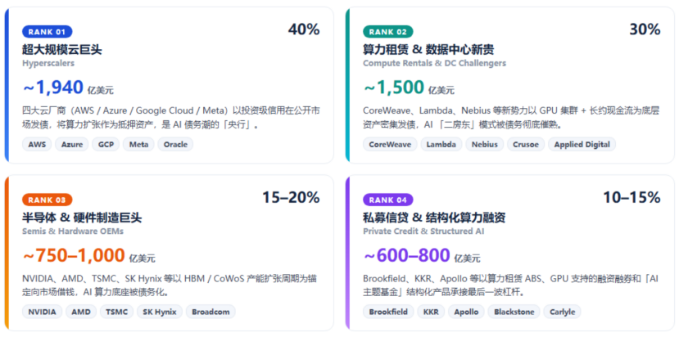Select the 30% share figure
The width and height of the screenshot is (679, 337).
coord(645,29)
